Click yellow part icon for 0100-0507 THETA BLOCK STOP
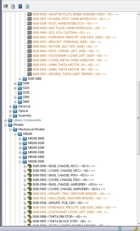Viewport: 140px width, 231px height. [30, 221]
